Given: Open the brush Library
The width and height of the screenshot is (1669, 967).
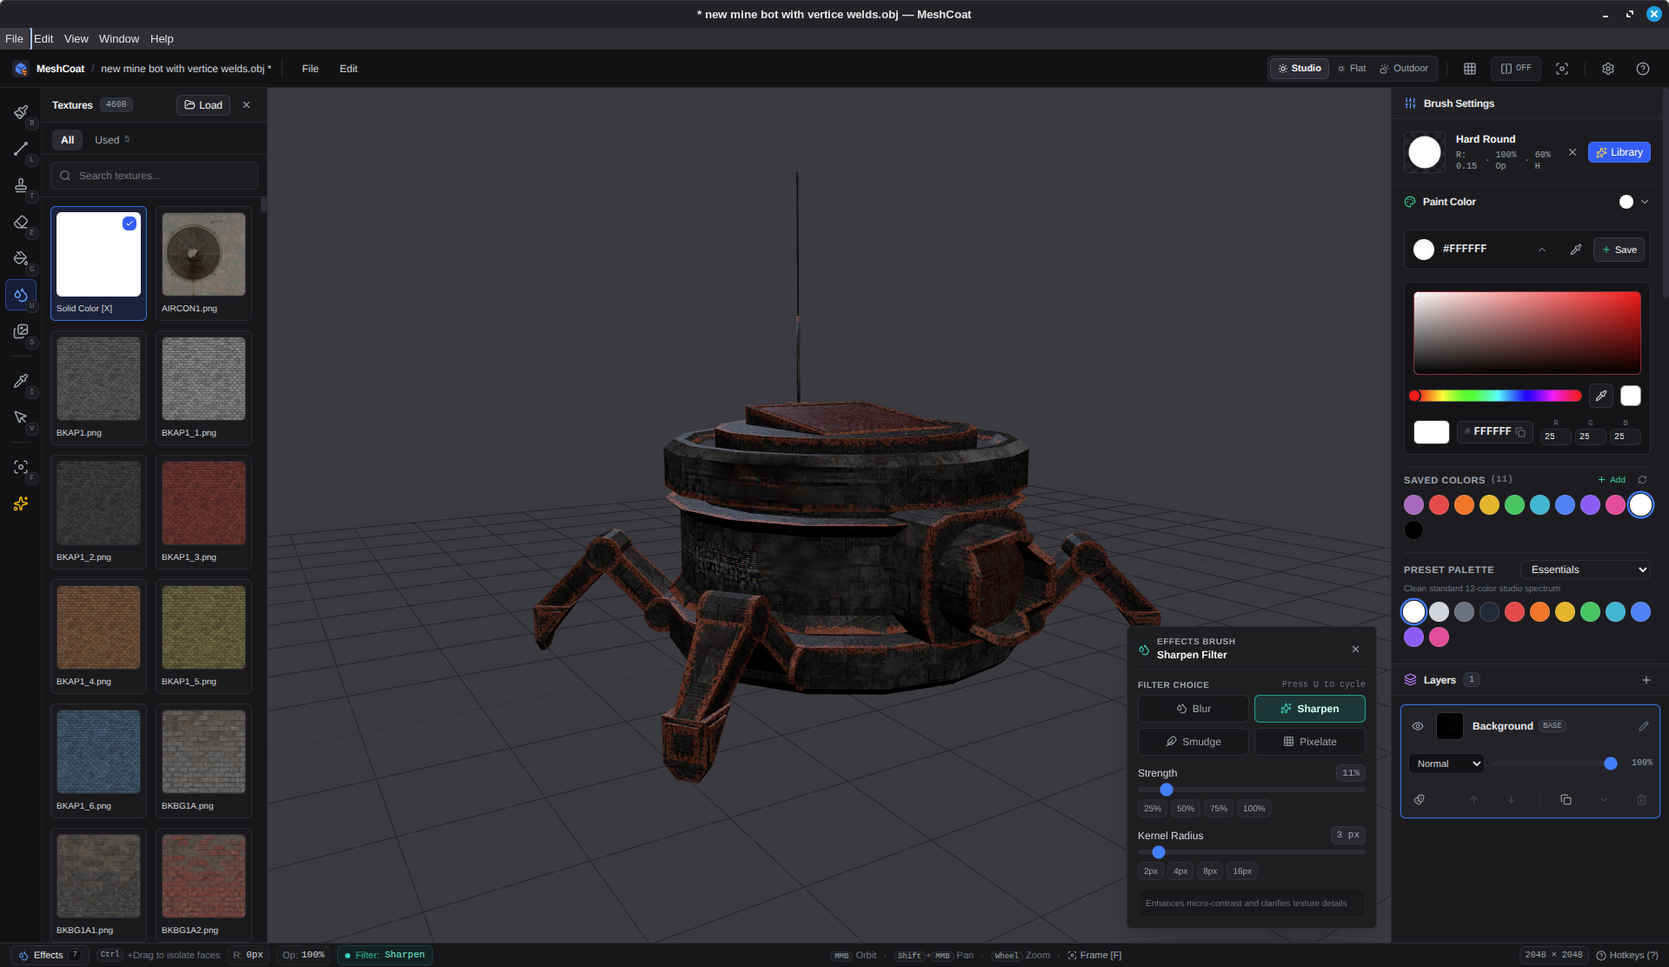Looking at the screenshot, I should pos(1619,152).
